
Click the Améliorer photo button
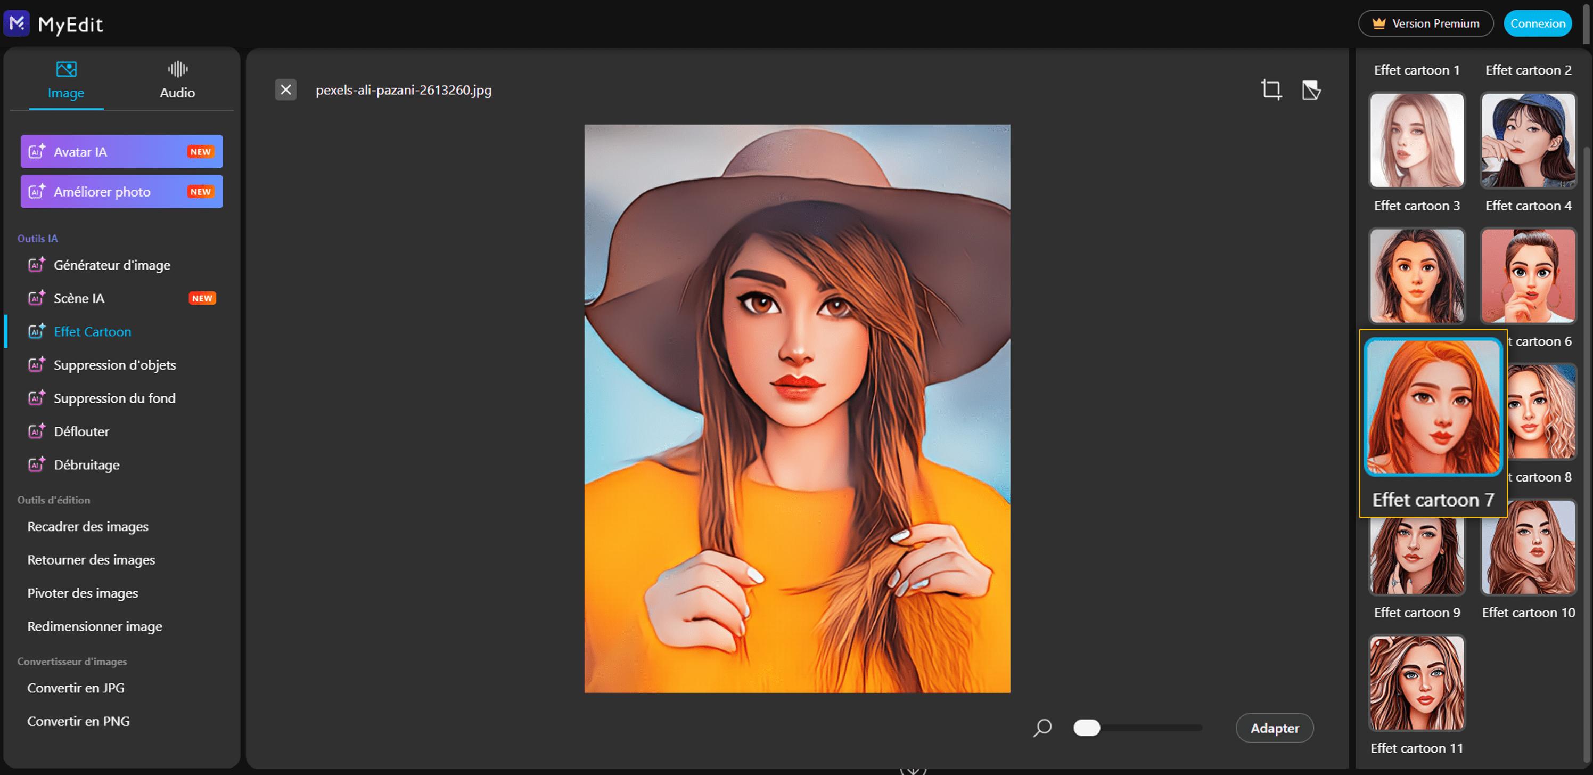(122, 192)
